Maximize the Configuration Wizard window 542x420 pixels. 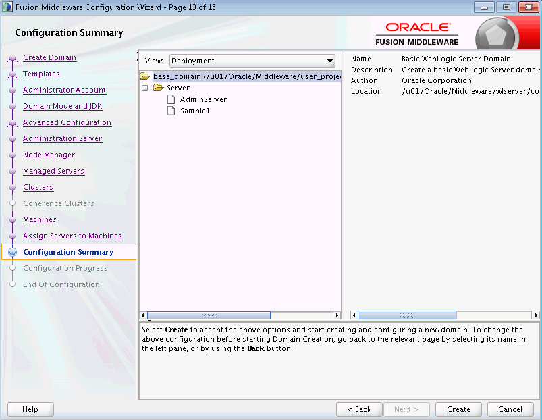click(506, 7)
